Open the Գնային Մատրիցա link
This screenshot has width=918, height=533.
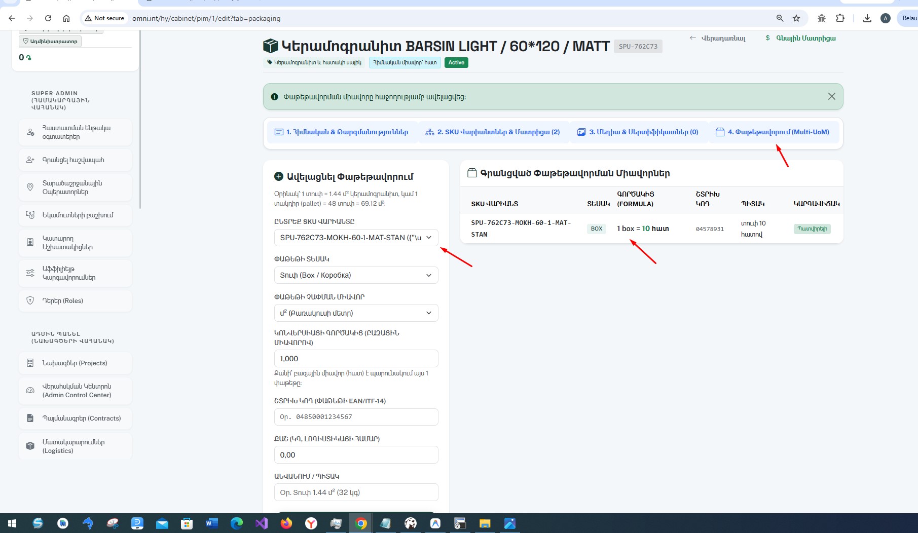point(801,38)
